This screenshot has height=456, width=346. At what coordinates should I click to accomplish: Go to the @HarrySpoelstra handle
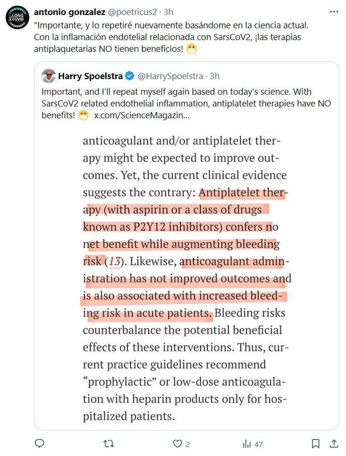tap(171, 76)
